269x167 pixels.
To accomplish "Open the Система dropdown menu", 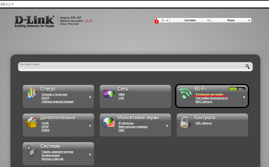I will [190, 20].
